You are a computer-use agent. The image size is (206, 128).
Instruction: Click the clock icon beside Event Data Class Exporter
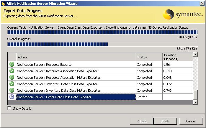click(x=12, y=97)
